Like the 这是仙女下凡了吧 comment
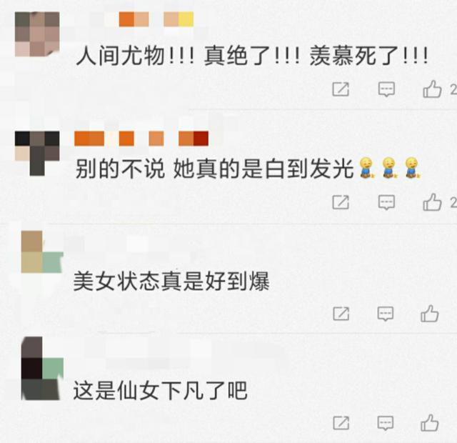The width and height of the screenshot is (457, 443). point(430,422)
